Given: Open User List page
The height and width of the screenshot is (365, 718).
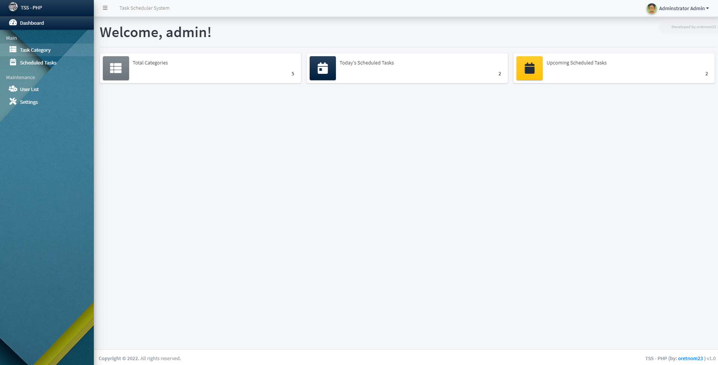Looking at the screenshot, I should coord(47,89).
